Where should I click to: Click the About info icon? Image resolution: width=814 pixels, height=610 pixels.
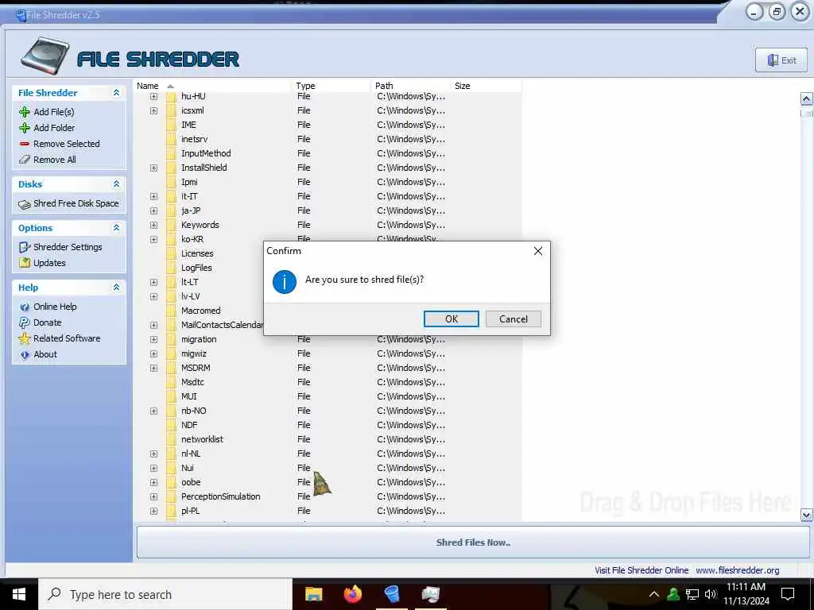coord(25,355)
